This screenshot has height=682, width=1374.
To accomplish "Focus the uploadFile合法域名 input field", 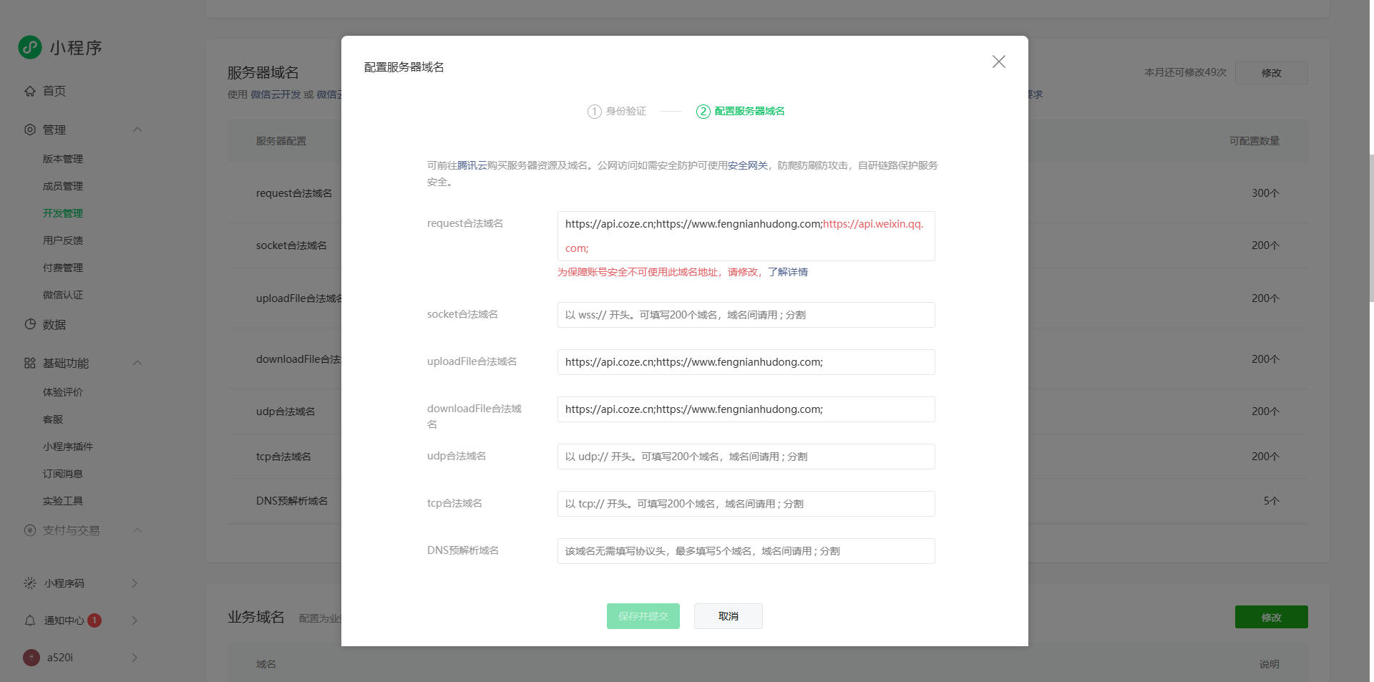I will pos(746,362).
